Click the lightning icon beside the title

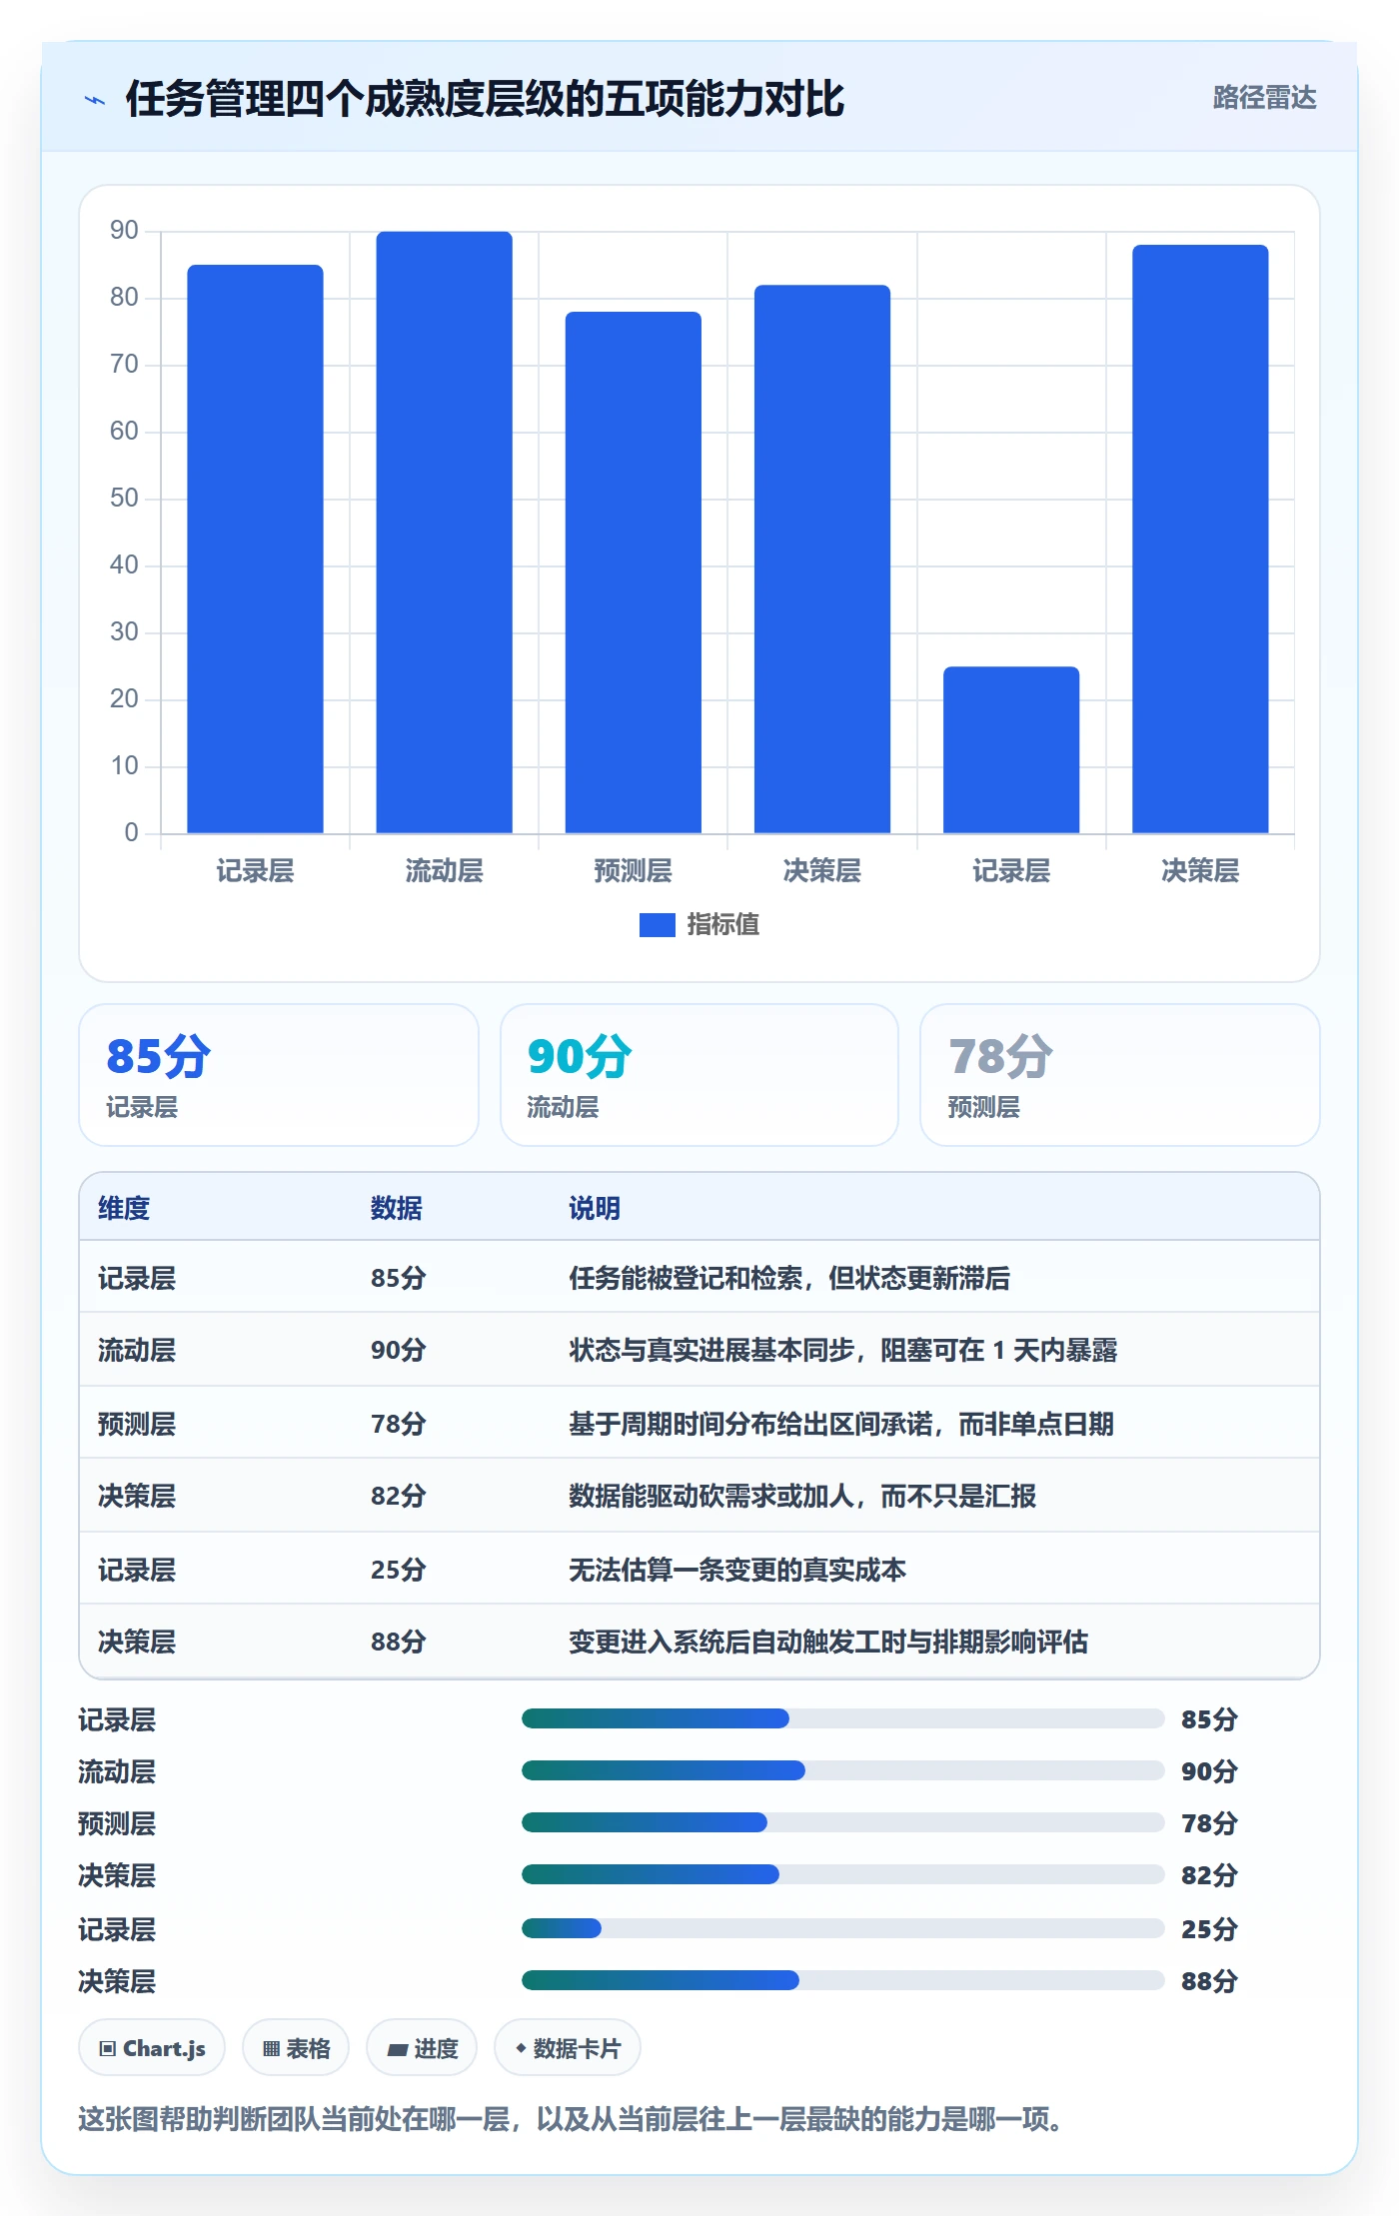[x=95, y=100]
